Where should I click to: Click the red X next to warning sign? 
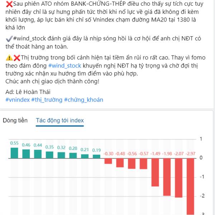pos(17,58)
